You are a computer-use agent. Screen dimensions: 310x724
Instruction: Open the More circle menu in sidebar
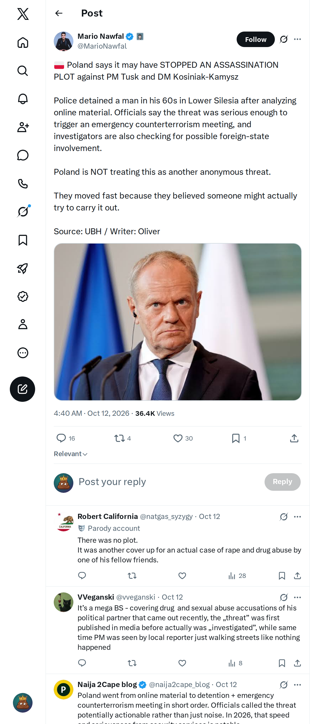[23, 353]
